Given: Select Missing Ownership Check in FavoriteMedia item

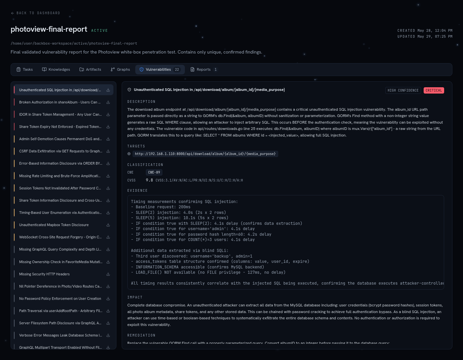Looking at the screenshot, I should pos(63,262).
